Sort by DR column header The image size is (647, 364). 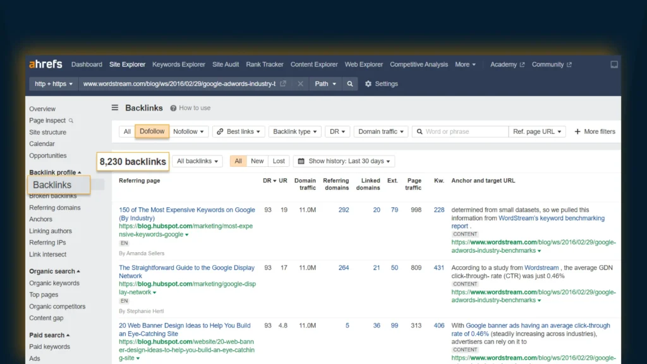269,181
